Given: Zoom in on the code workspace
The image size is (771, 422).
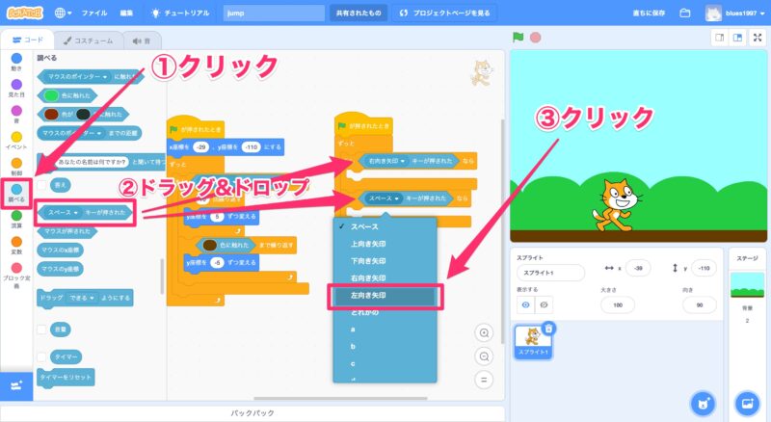Looking at the screenshot, I should coord(485,332).
